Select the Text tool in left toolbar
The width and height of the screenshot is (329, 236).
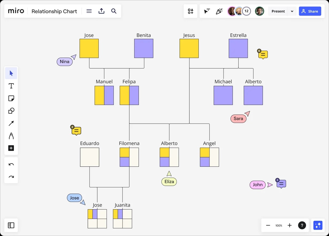tap(11, 86)
